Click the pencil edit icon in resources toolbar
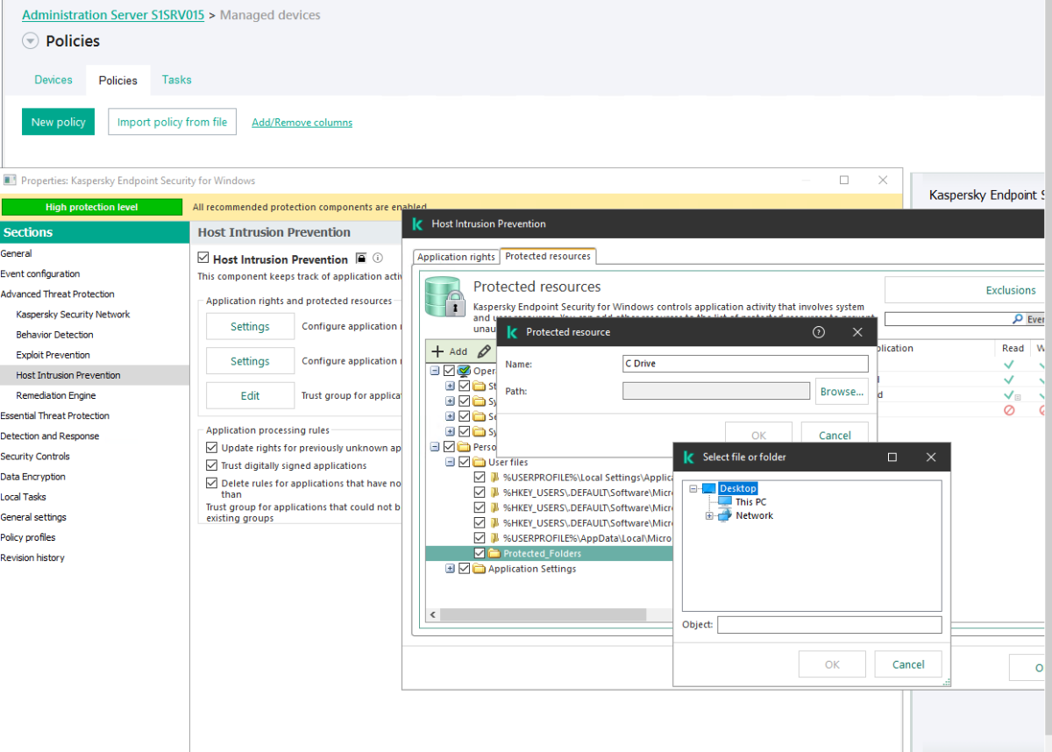The image size is (1052, 752). [x=484, y=351]
